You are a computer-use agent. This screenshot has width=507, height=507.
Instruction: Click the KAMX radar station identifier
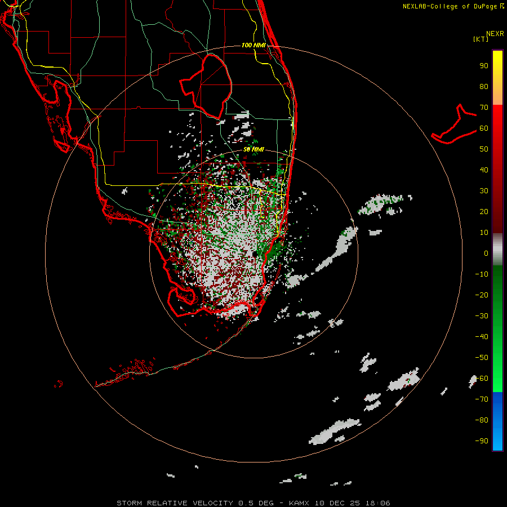[299, 503]
